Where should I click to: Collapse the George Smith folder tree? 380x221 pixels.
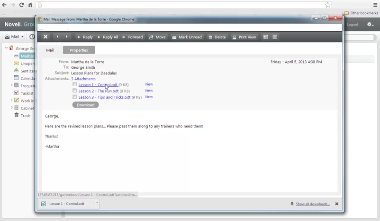pyautogui.click(x=7, y=48)
